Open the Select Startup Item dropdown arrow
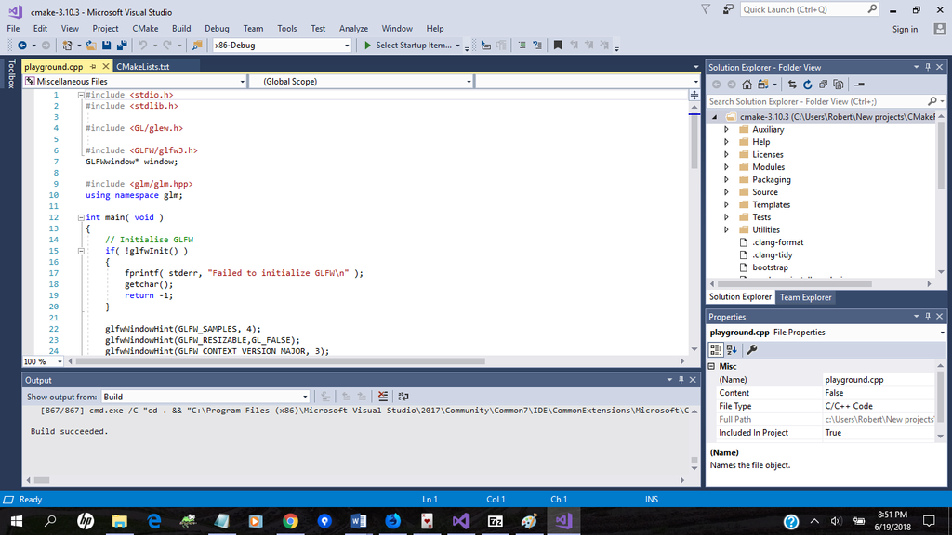952x535 pixels. pyautogui.click(x=457, y=46)
